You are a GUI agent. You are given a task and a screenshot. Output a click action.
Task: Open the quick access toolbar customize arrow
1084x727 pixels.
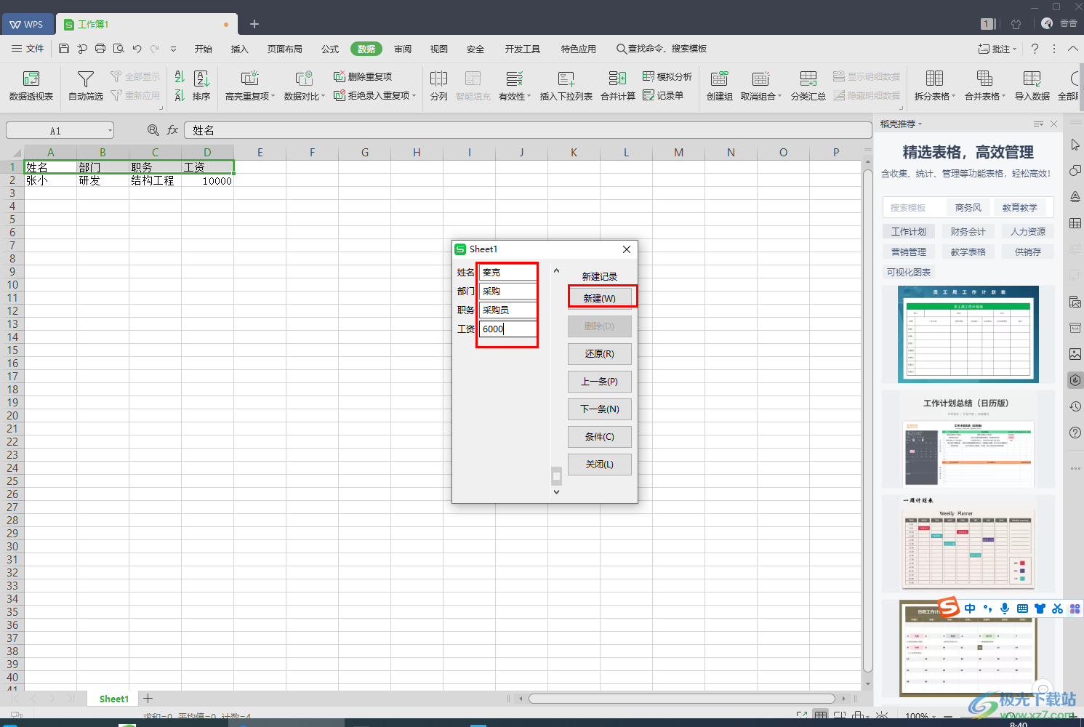(173, 49)
